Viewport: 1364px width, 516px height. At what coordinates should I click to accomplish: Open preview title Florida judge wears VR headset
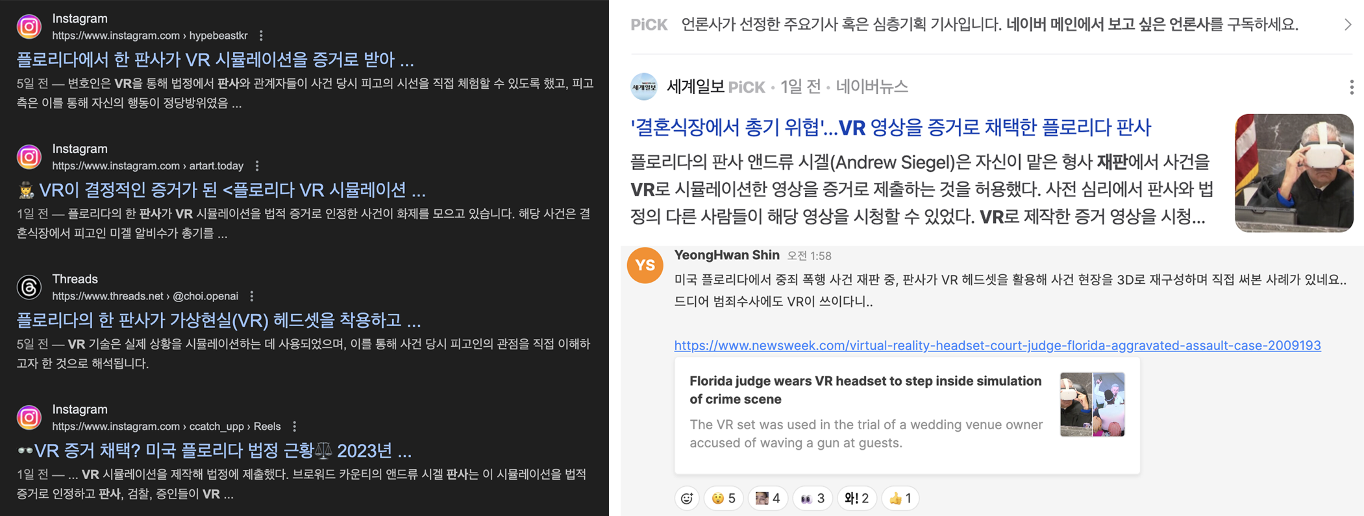865,390
